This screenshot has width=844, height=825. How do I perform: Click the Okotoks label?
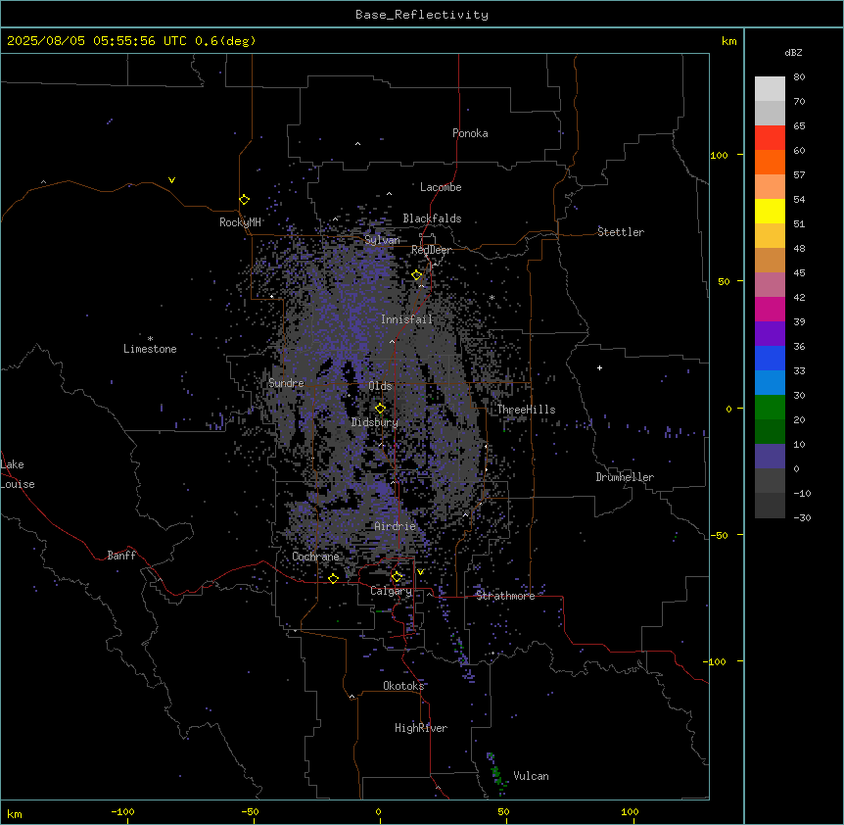(403, 686)
